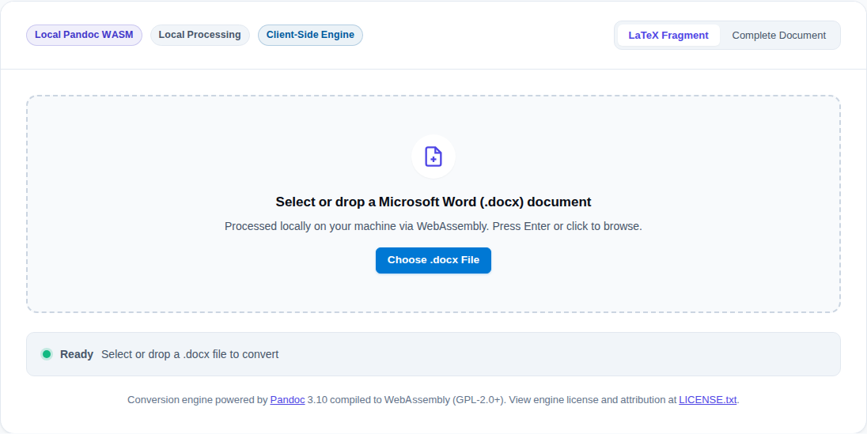Click the 'Ready' status label
867x434 pixels.
77,354
